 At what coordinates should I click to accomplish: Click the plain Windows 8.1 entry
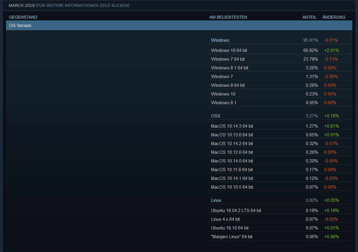point(223,103)
